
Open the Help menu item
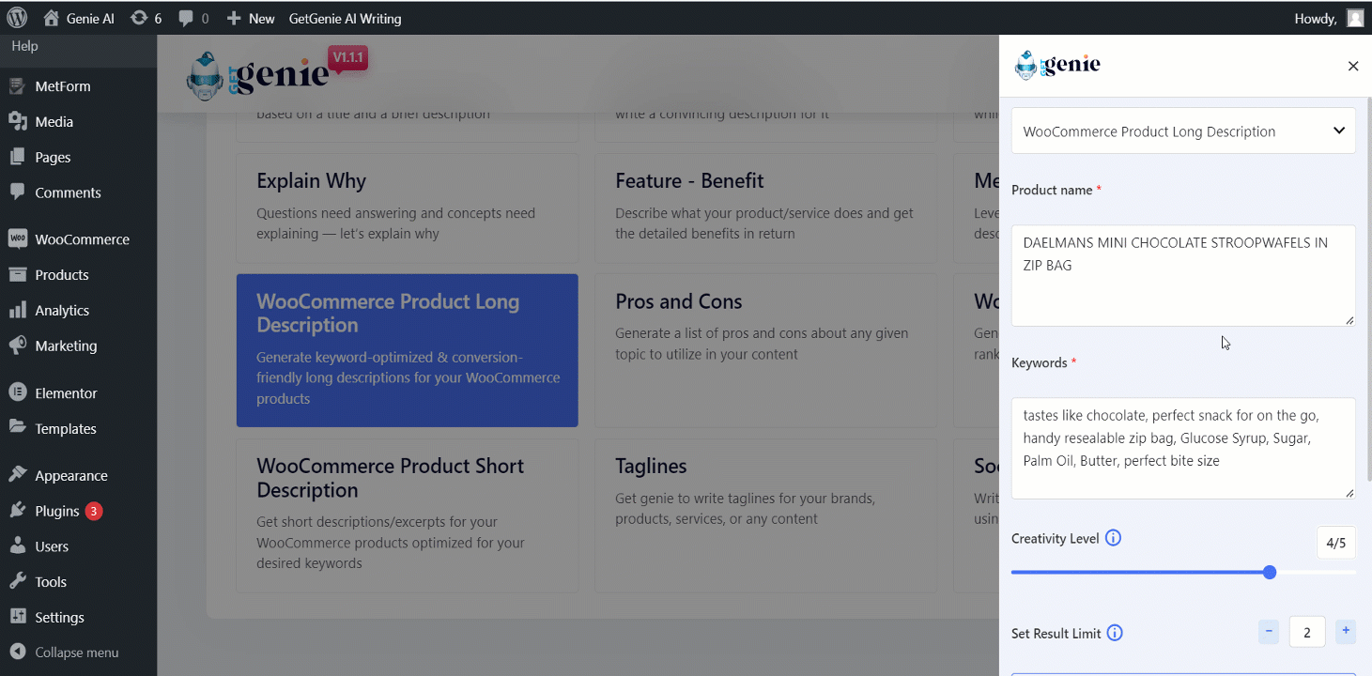(x=24, y=46)
